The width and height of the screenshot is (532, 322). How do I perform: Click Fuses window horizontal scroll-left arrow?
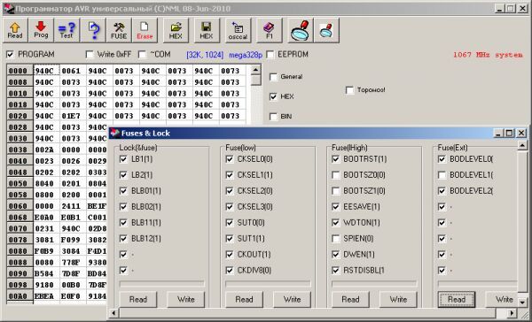pyautogui.click(x=113, y=313)
